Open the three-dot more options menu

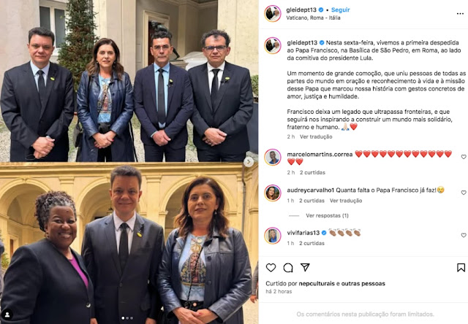(x=460, y=14)
